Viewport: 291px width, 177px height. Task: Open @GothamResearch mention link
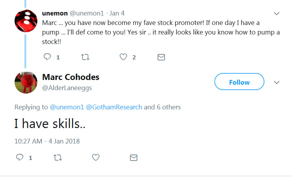click(114, 107)
